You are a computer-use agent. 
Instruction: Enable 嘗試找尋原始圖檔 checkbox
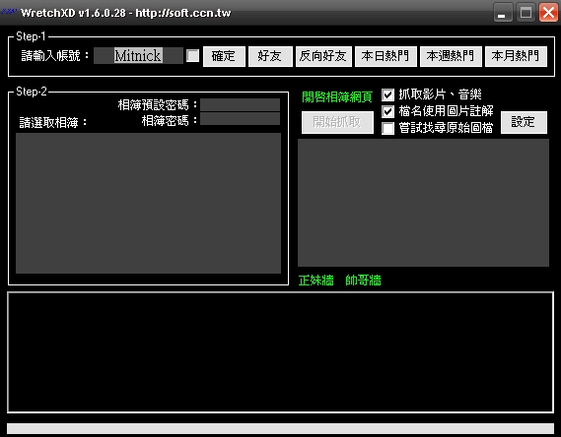click(387, 128)
